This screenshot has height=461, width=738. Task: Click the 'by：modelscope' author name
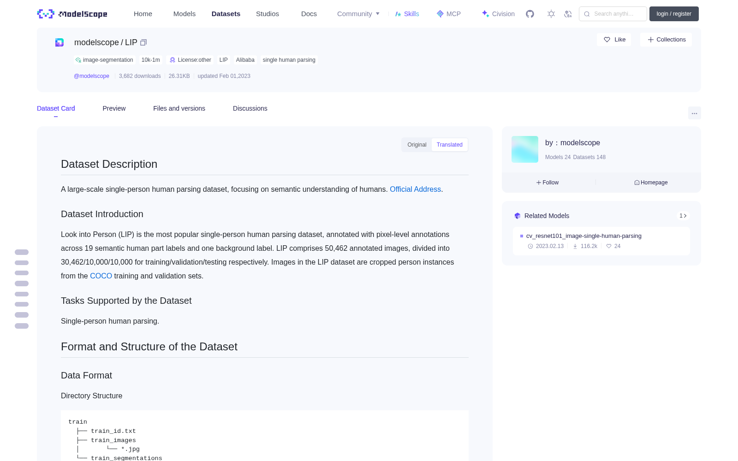point(572,143)
